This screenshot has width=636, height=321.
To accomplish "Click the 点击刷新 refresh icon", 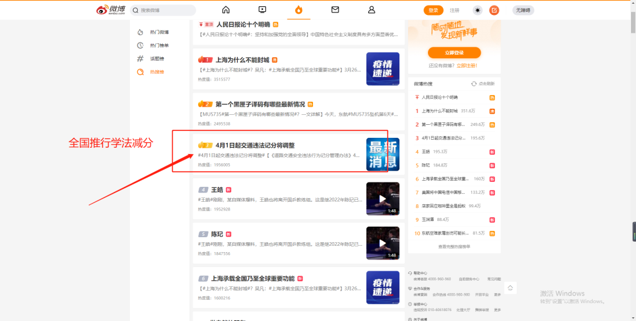I will (x=473, y=84).
